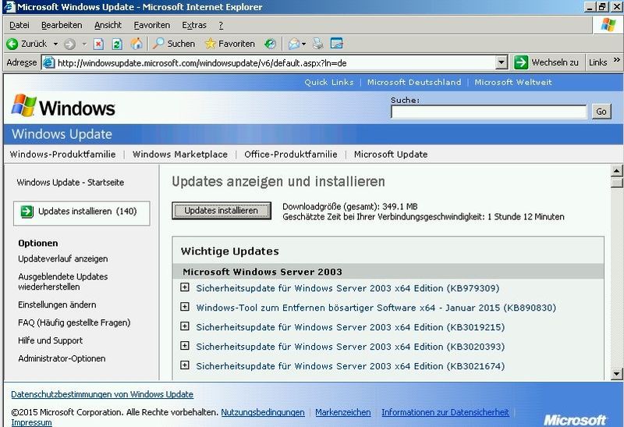Refresh the page with the green arrows icon

[117, 44]
